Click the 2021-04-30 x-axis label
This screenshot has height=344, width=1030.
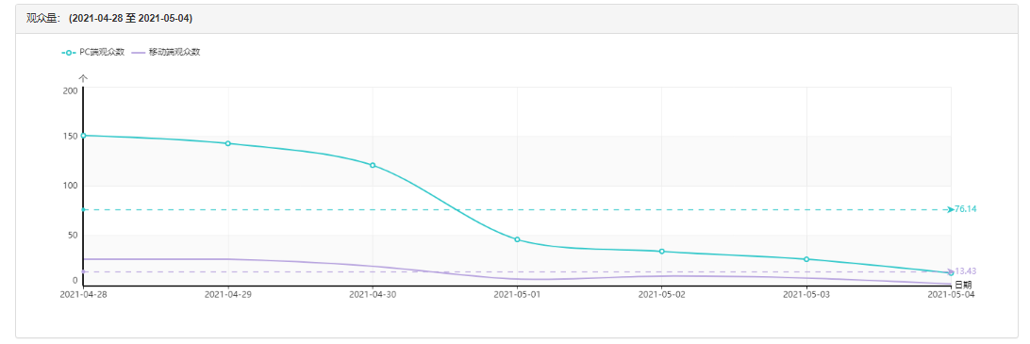click(373, 295)
